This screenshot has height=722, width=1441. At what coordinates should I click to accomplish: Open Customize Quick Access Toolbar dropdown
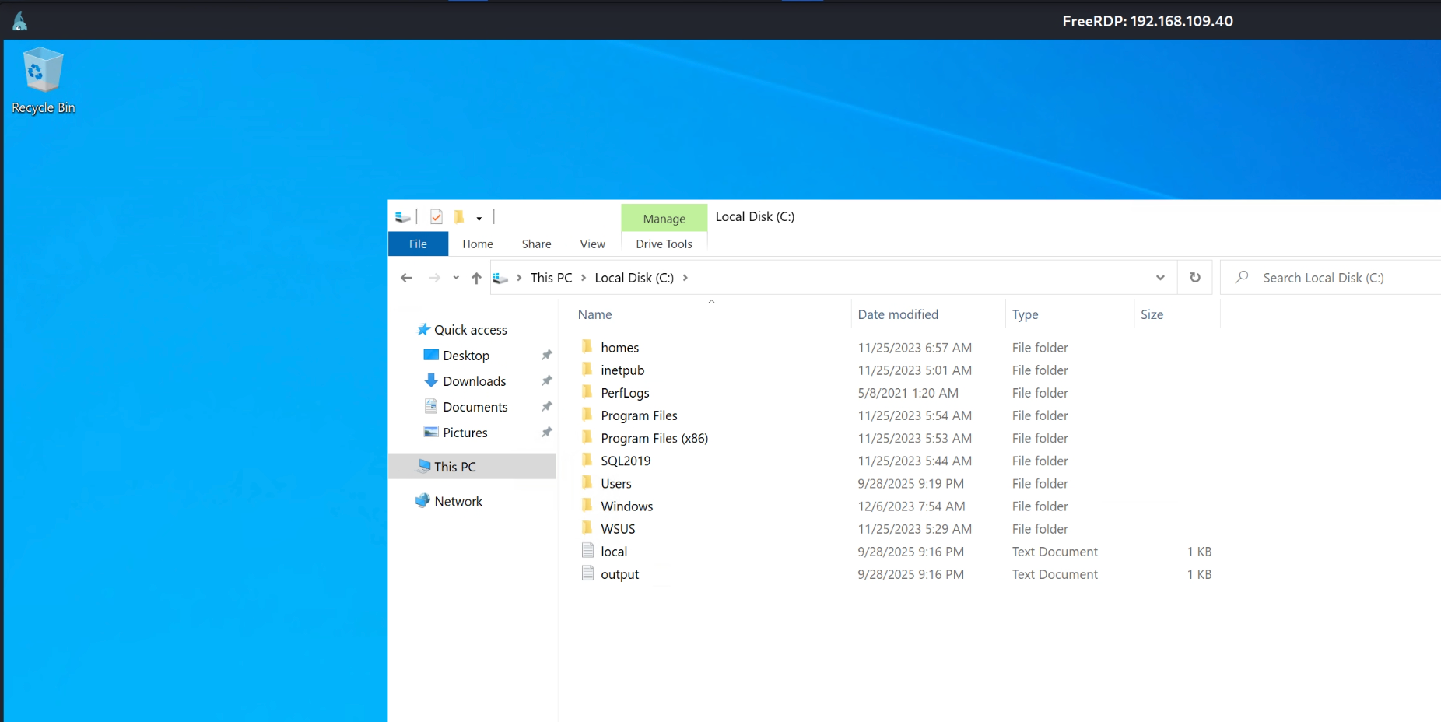(479, 218)
